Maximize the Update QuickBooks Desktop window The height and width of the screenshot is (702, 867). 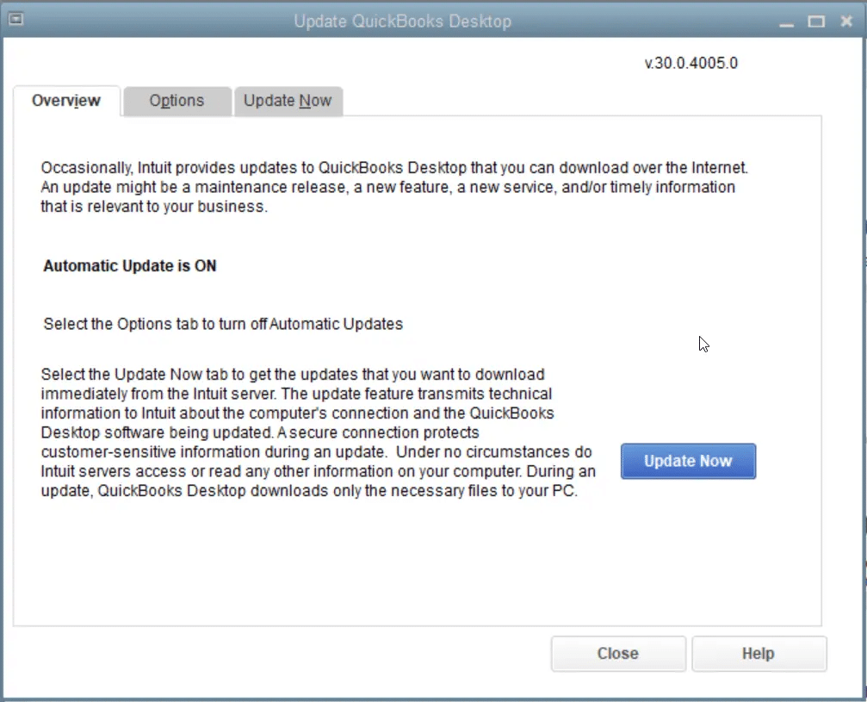point(816,21)
